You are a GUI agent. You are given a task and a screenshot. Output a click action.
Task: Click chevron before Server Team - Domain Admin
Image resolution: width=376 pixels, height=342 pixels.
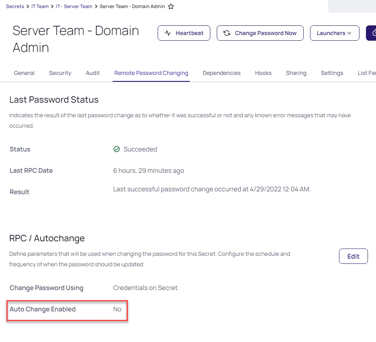coord(96,6)
